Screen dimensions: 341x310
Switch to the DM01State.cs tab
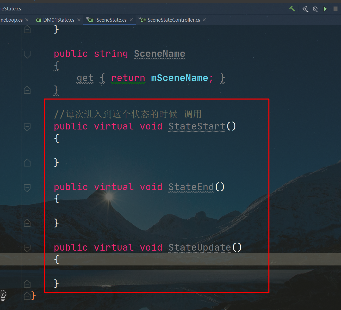click(x=58, y=20)
